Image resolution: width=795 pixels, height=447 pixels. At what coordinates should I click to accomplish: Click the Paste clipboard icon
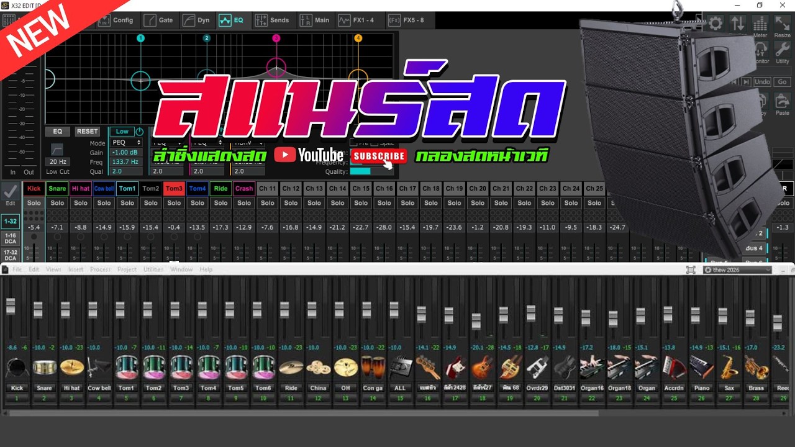(x=783, y=101)
